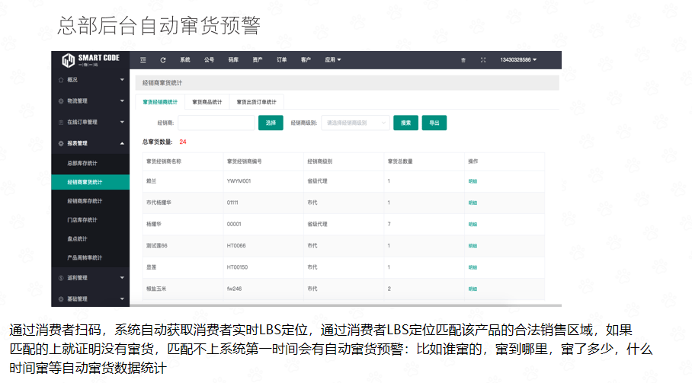Click the refresh icon in top bar
Screen dimensions: 692x383
point(162,59)
